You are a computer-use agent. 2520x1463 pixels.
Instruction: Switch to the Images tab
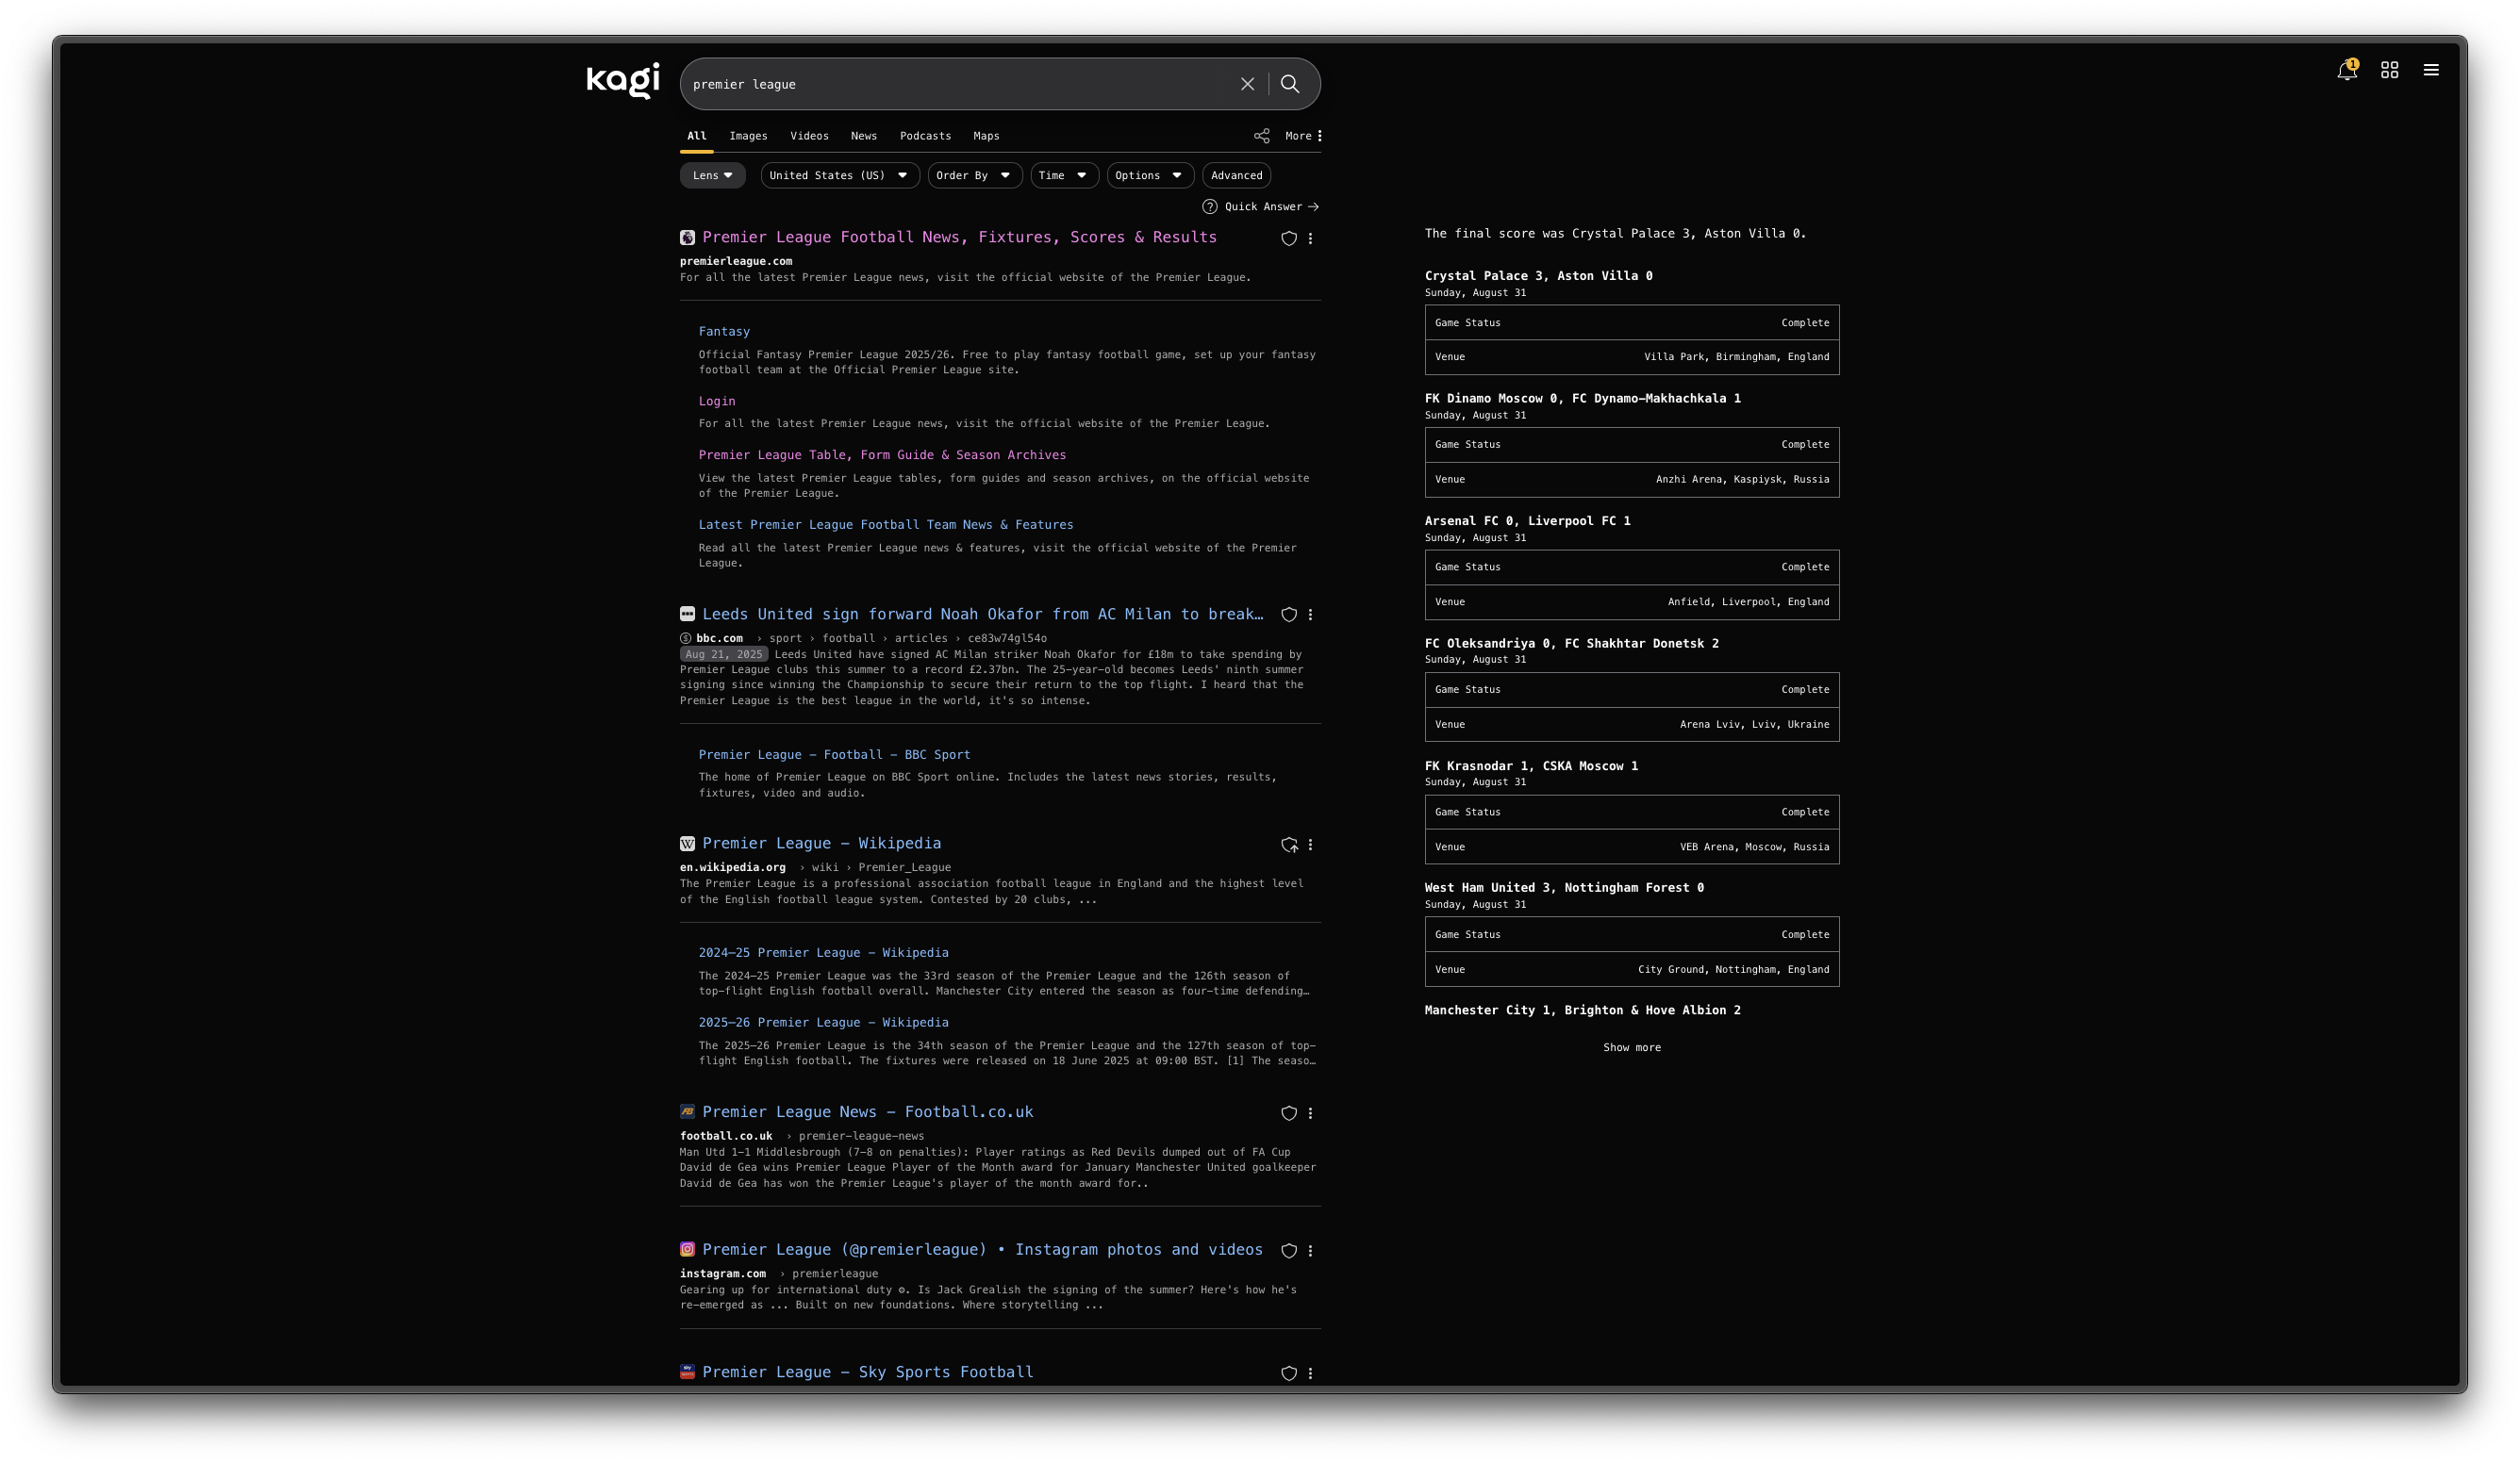(748, 136)
